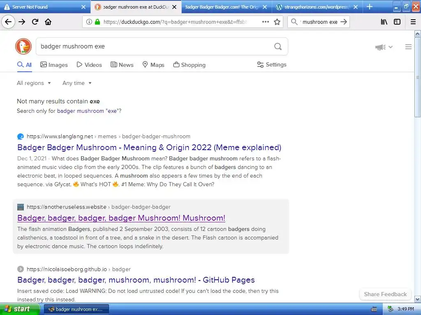Open page actions three-dot menu
421x315 pixels.
(x=266, y=22)
